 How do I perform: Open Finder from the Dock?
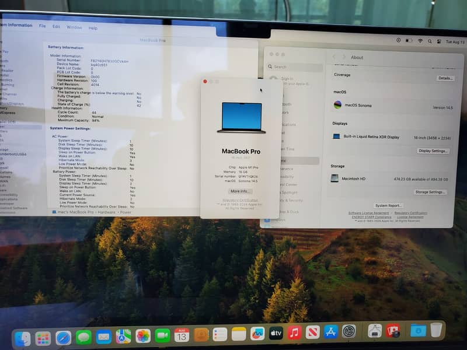point(23,338)
